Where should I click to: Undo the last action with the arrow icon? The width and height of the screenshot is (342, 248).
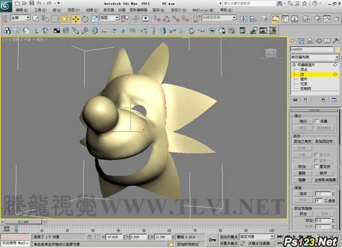[x=39, y=3]
